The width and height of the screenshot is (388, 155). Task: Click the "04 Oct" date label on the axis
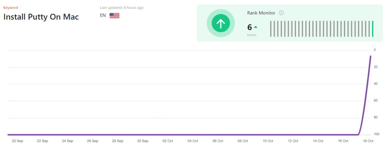193,141
